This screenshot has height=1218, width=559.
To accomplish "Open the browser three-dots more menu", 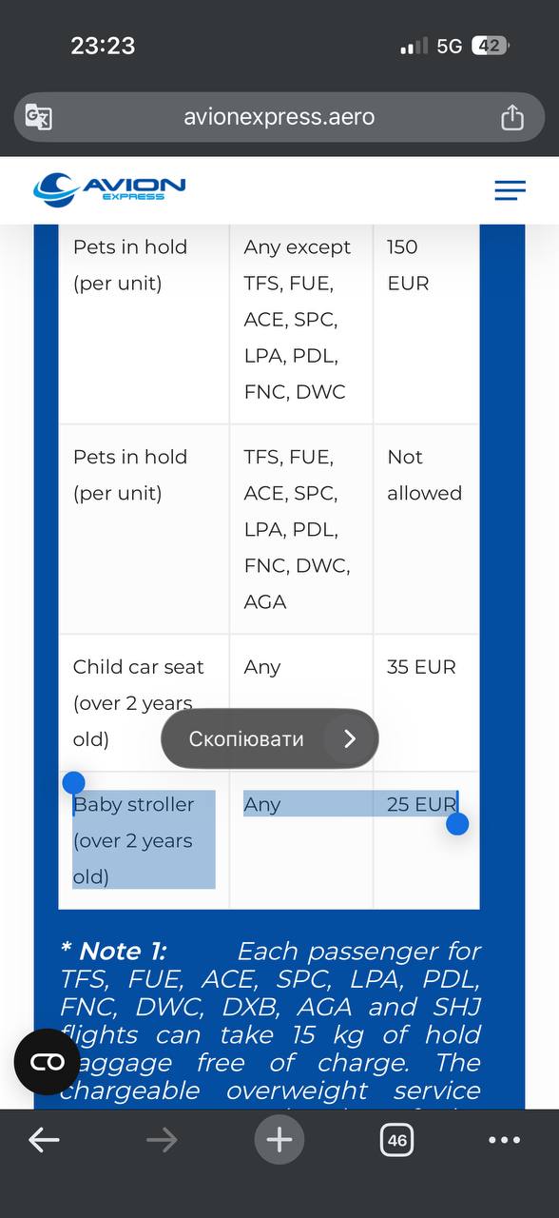I will 504,1140.
